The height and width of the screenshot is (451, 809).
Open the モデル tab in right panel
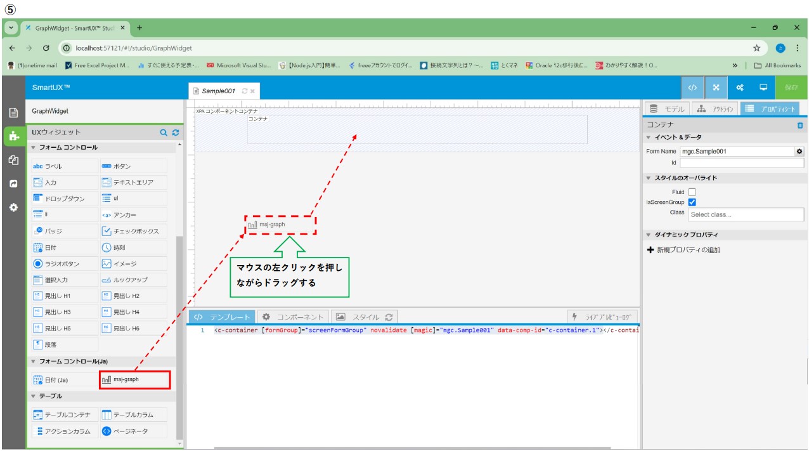point(666,108)
